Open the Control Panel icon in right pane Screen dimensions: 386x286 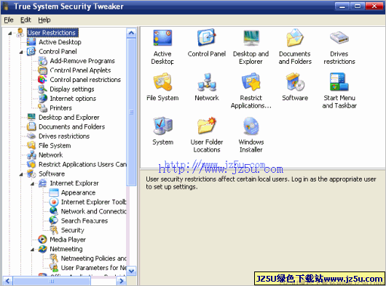207,38
